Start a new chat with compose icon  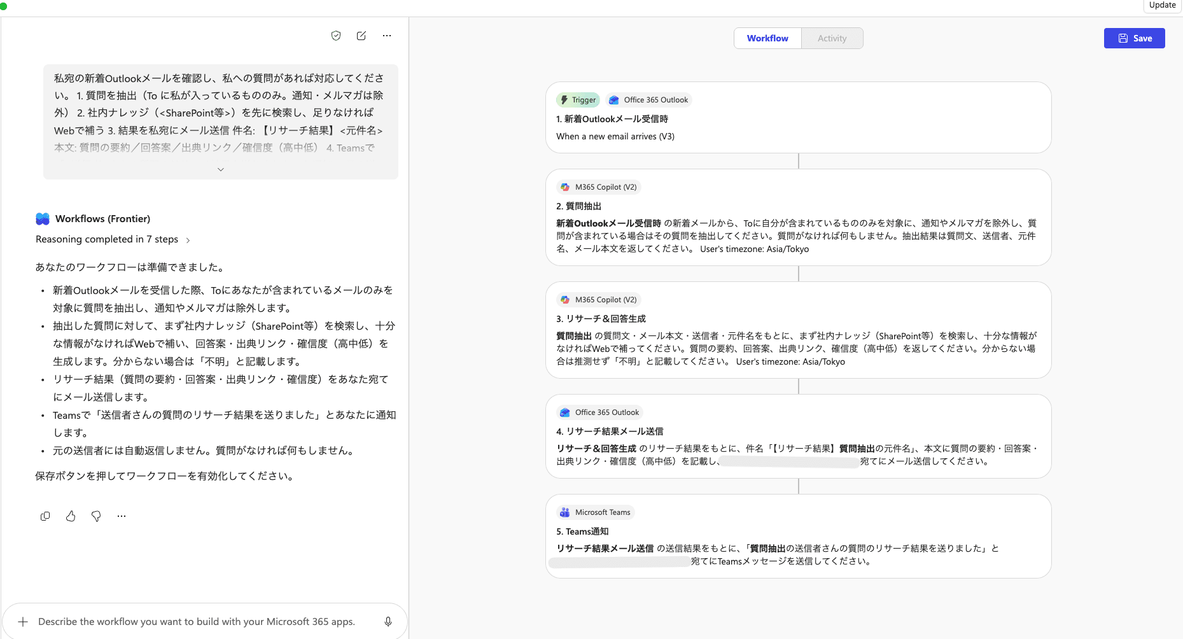click(361, 36)
